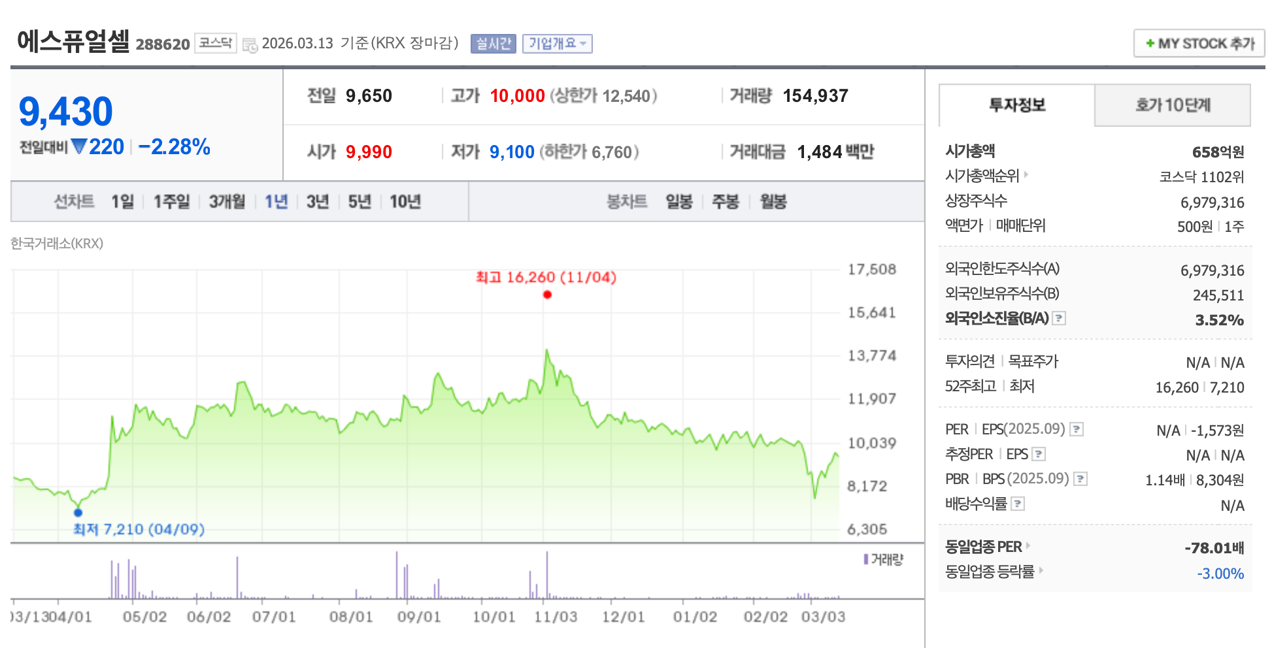Select the 3년 line chart period
This screenshot has height=648, width=1272.
[x=318, y=202]
